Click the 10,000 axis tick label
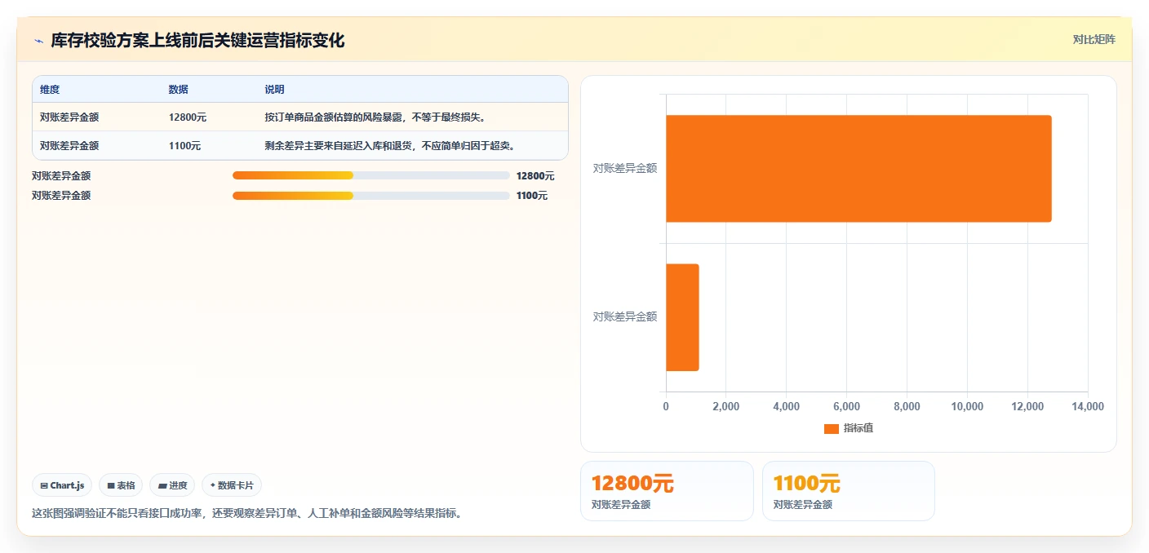1149x553 pixels. coord(967,406)
